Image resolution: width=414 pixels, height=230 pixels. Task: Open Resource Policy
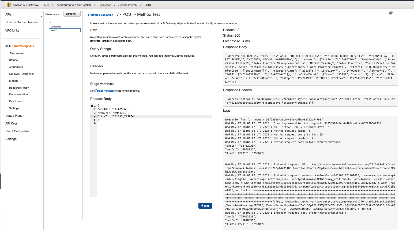point(19,88)
